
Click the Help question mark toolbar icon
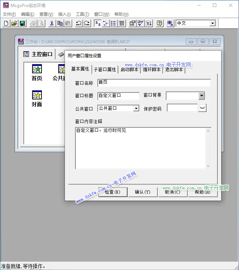(x=159, y=23)
